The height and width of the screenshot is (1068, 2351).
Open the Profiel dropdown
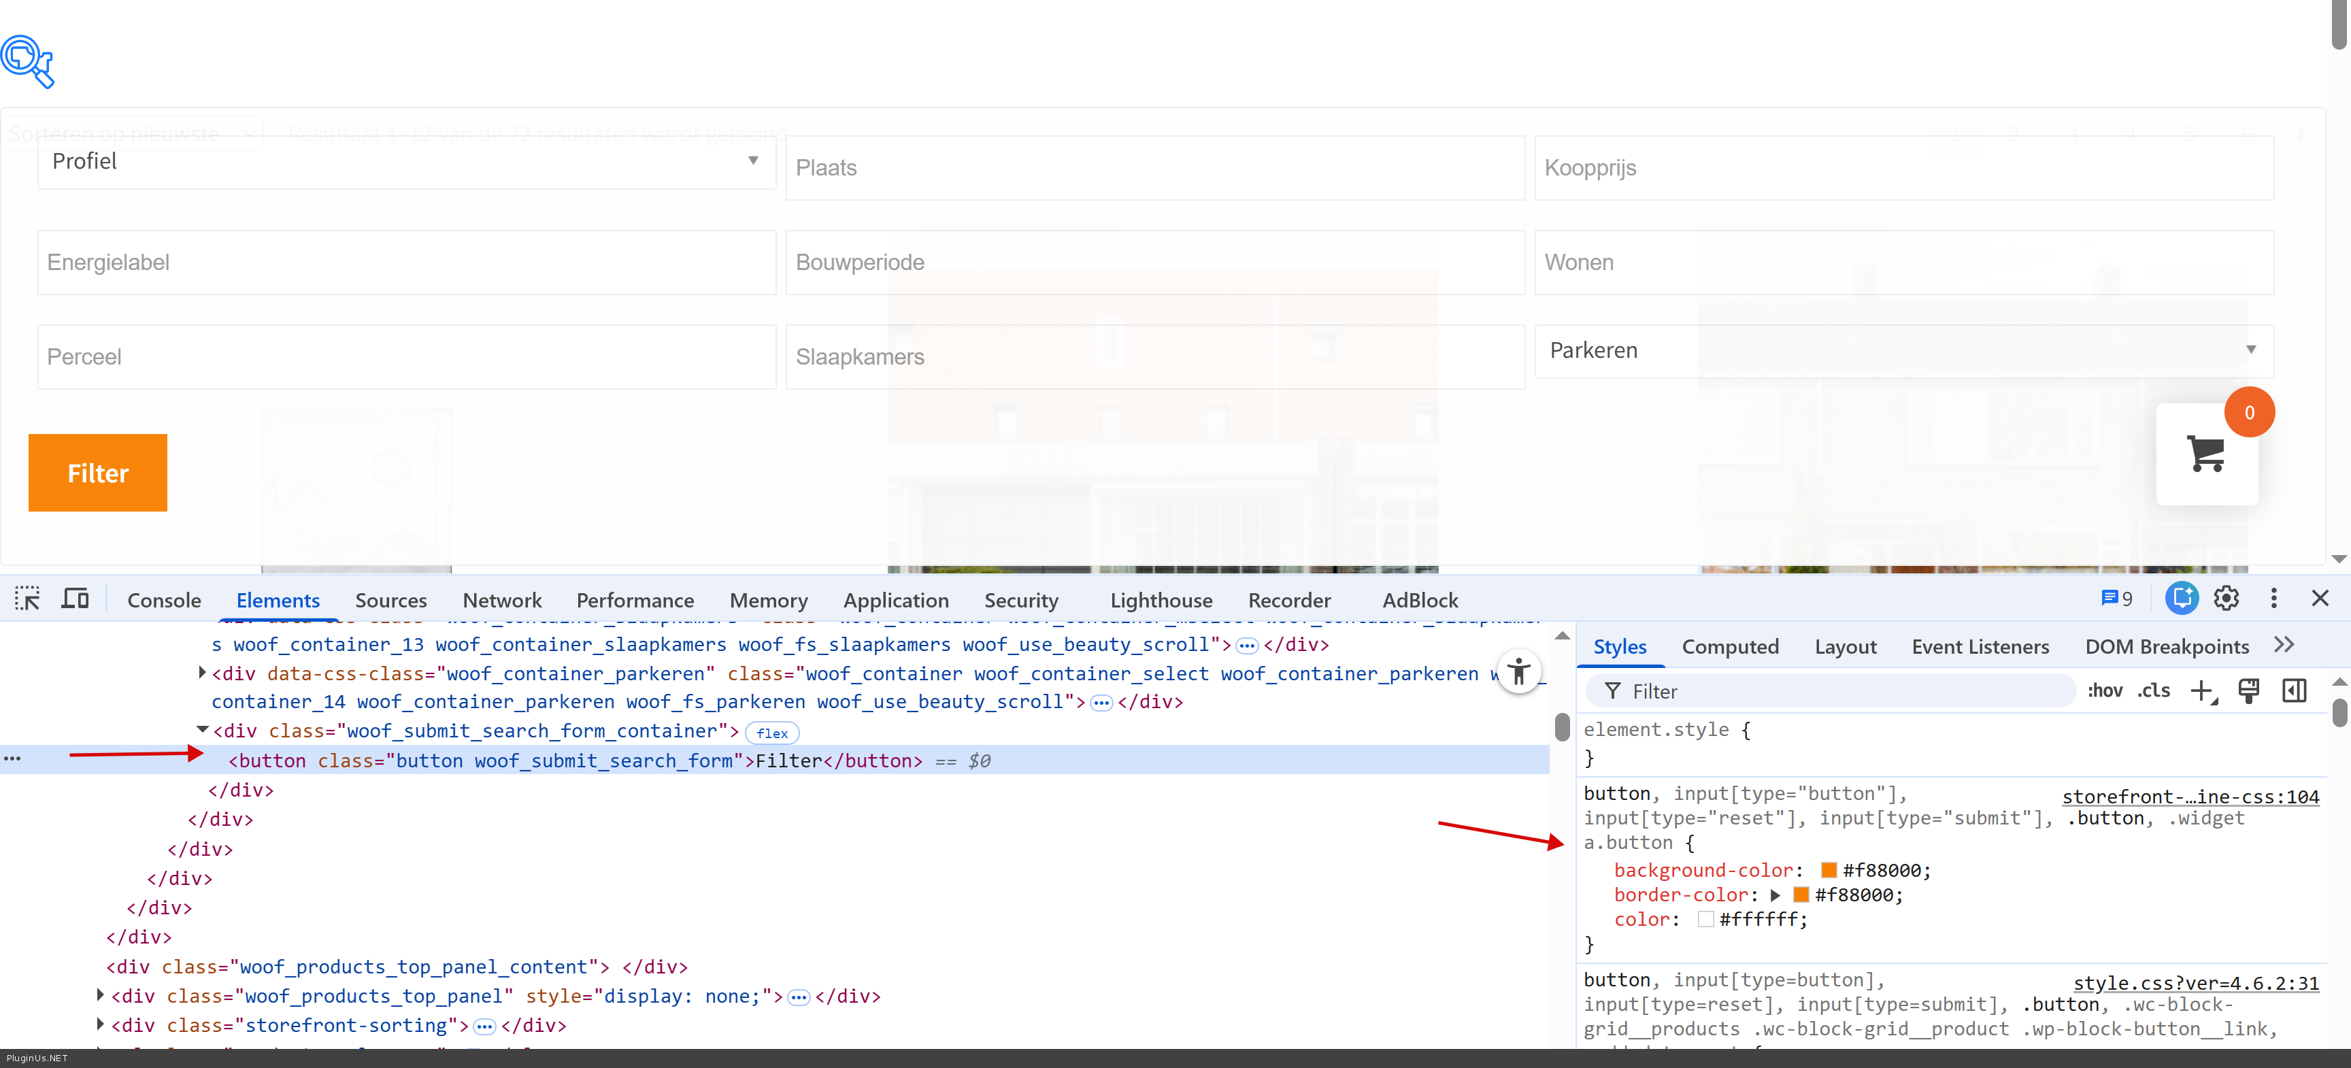point(406,162)
